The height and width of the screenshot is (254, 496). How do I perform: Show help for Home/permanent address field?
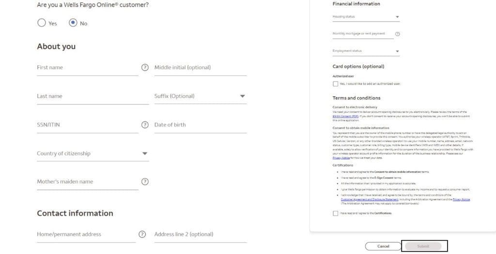coord(142,234)
